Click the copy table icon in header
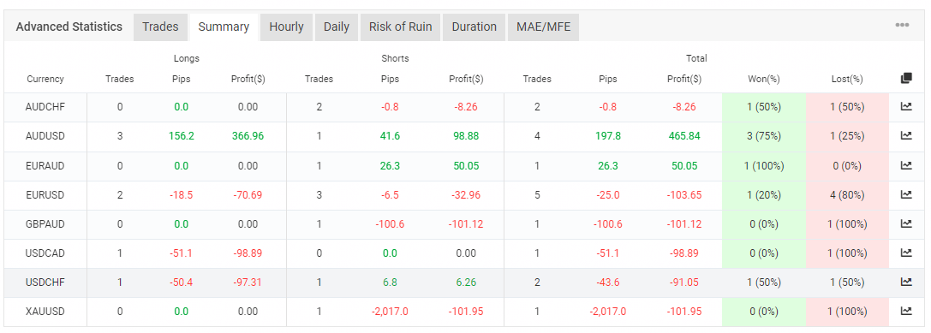 point(906,79)
